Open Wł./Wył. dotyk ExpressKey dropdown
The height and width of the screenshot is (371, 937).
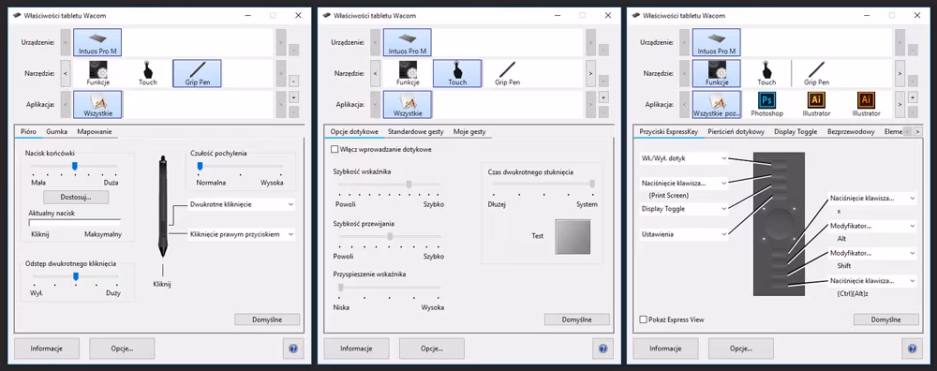[x=684, y=158]
